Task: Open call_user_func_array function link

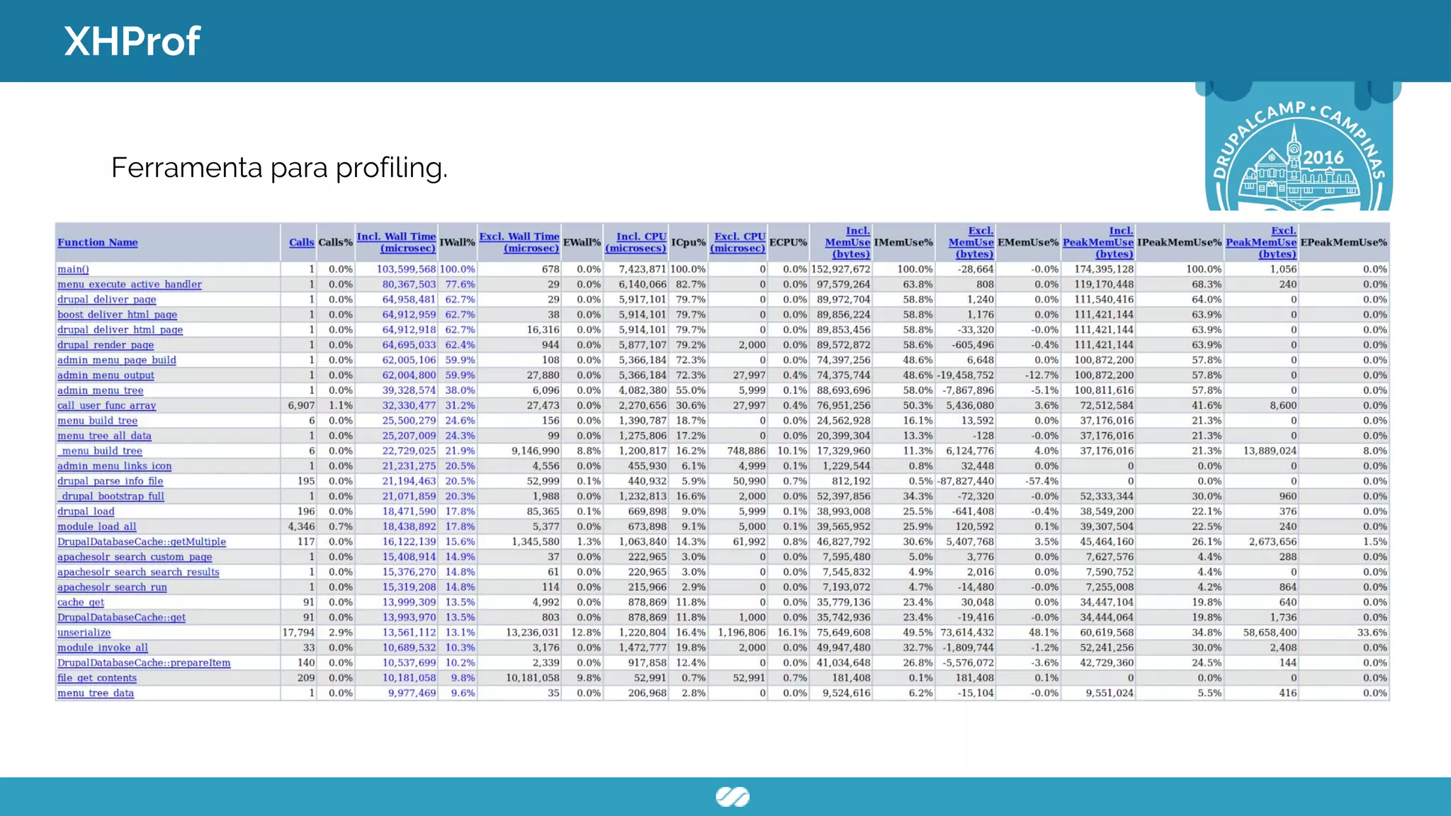Action: tap(107, 405)
